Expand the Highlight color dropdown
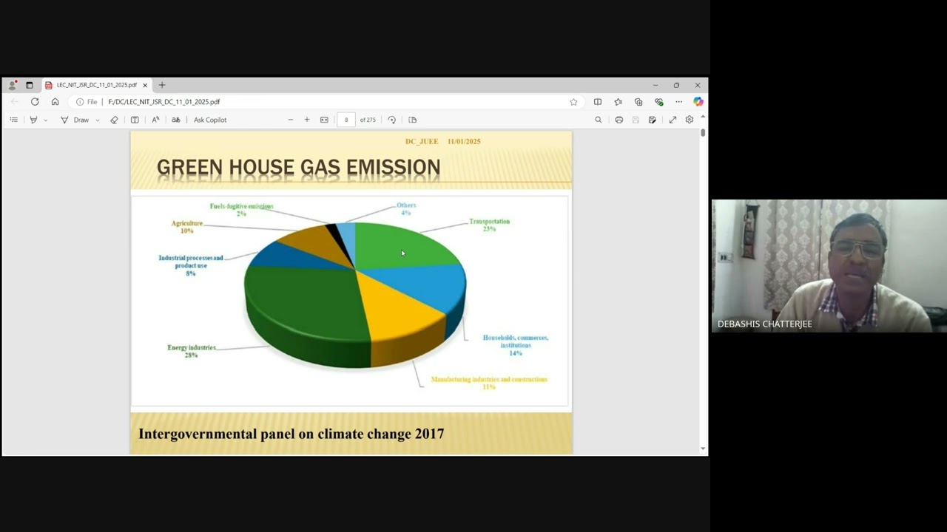This screenshot has width=947, height=532. 45,120
